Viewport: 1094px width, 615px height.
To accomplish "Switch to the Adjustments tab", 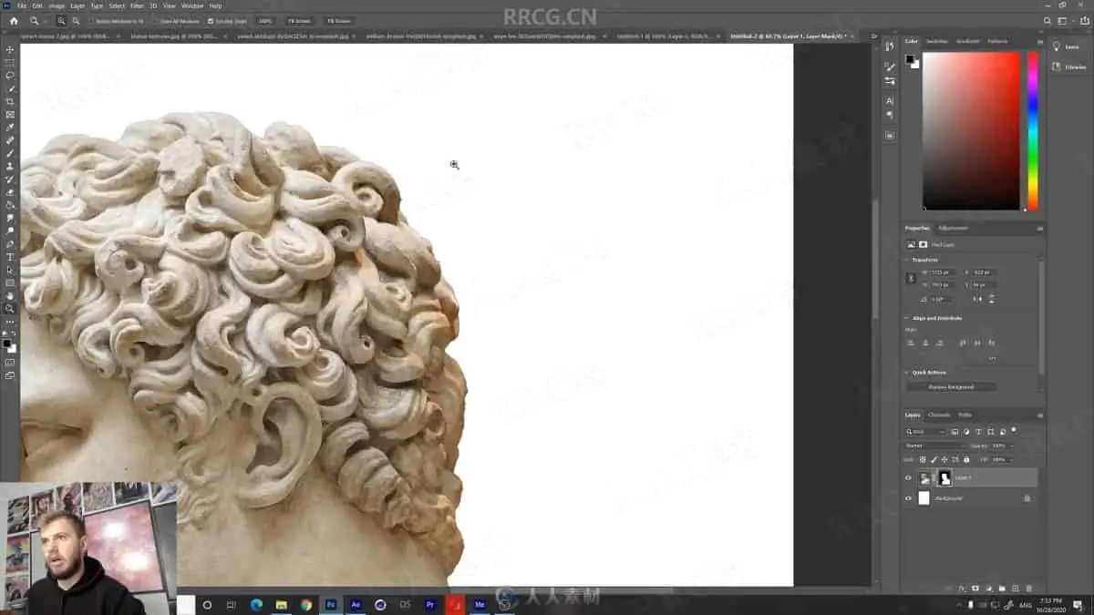I will coord(954,228).
